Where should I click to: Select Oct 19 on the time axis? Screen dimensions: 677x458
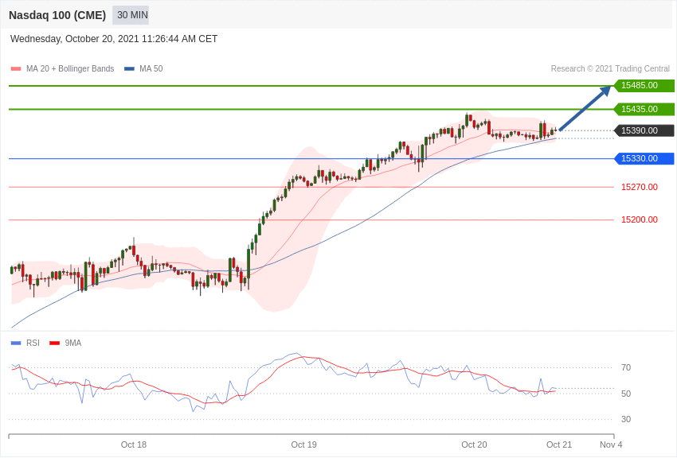coord(303,444)
